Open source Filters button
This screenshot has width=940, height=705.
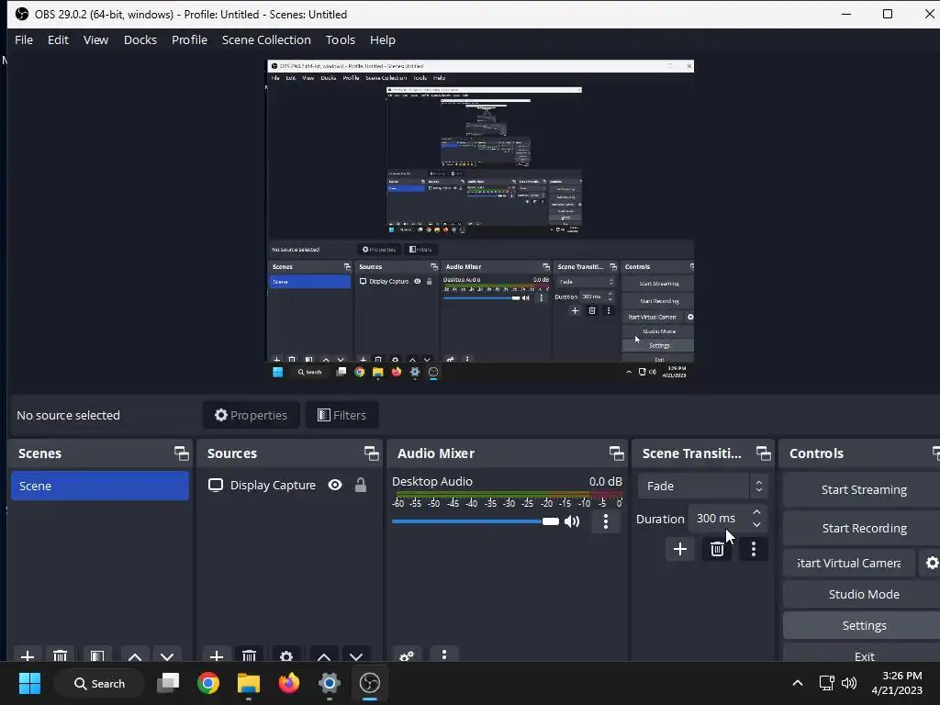(341, 415)
